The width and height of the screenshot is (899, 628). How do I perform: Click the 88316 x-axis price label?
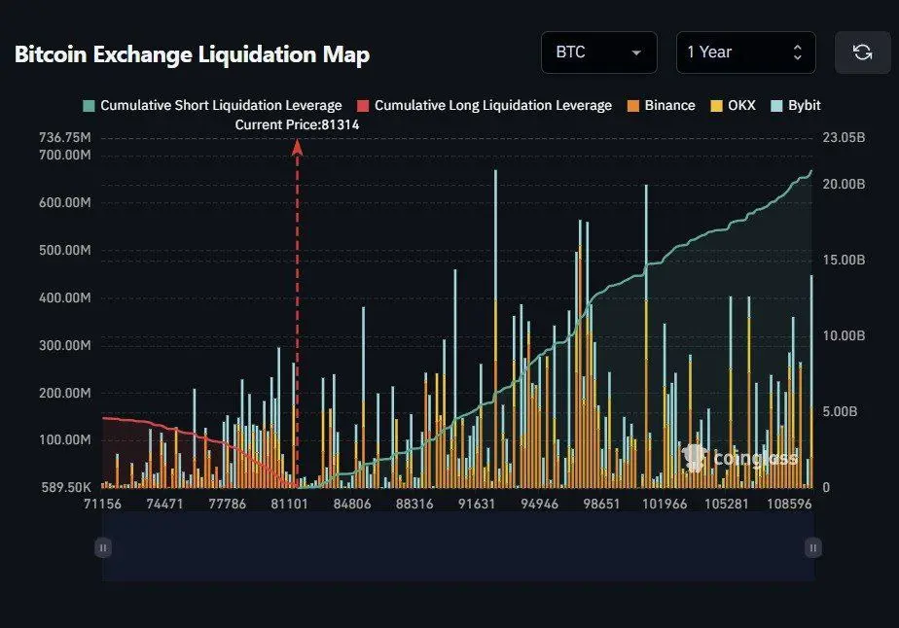(414, 504)
